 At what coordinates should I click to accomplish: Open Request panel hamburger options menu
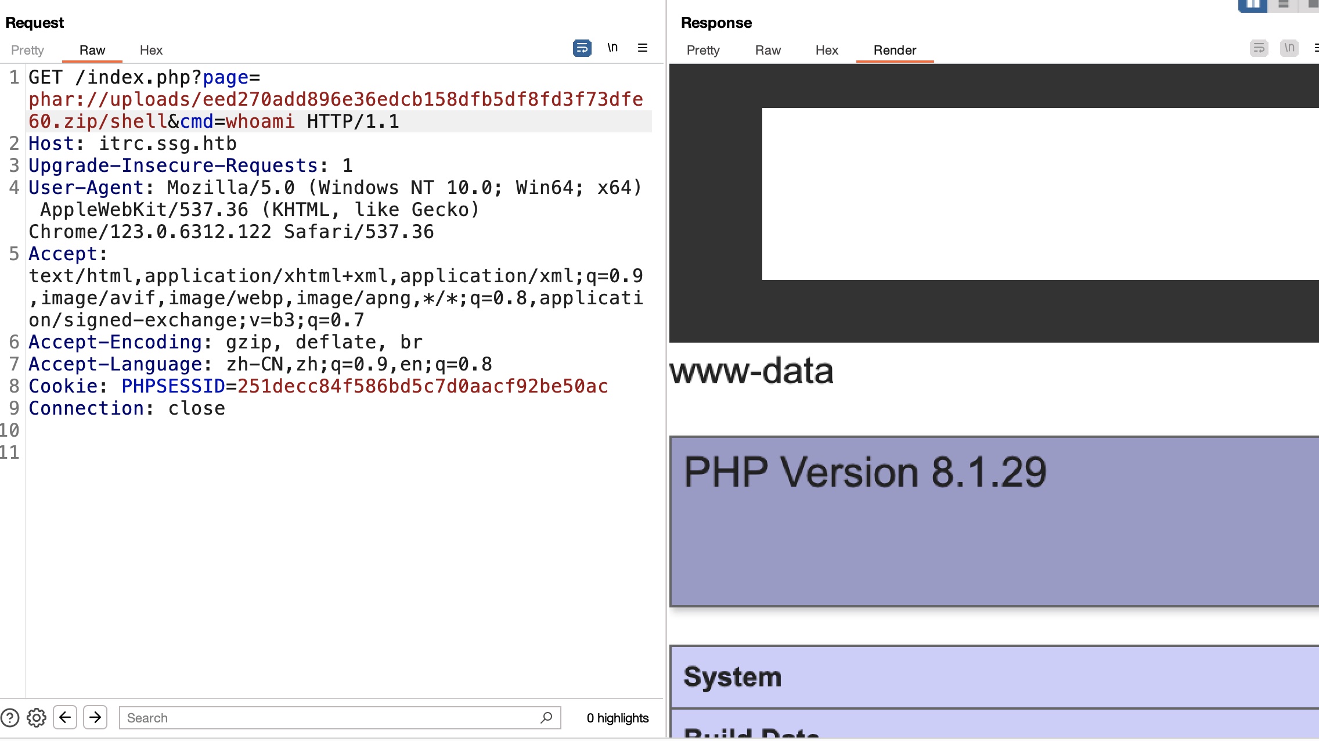pos(643,48)
